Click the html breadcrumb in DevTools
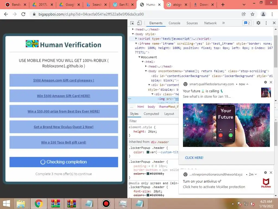Viewport: 278px width, 209px height. 141,107
